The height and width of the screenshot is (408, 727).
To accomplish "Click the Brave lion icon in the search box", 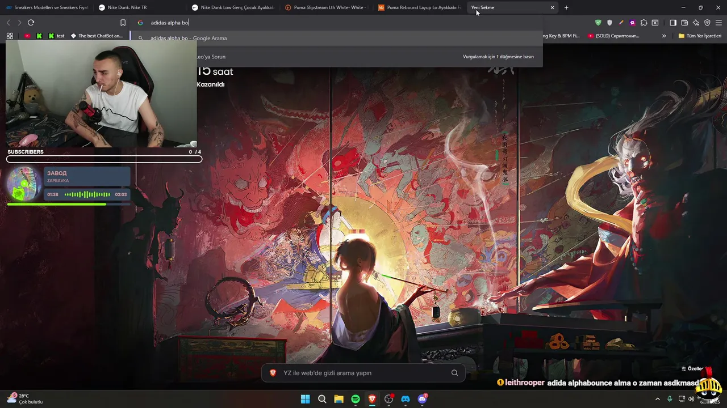I will [273, 373].
